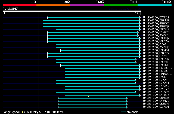Click the =50char. scale label
Image resolution: width=174 pixels, height=114 pixels.
[x=133, y=112]
